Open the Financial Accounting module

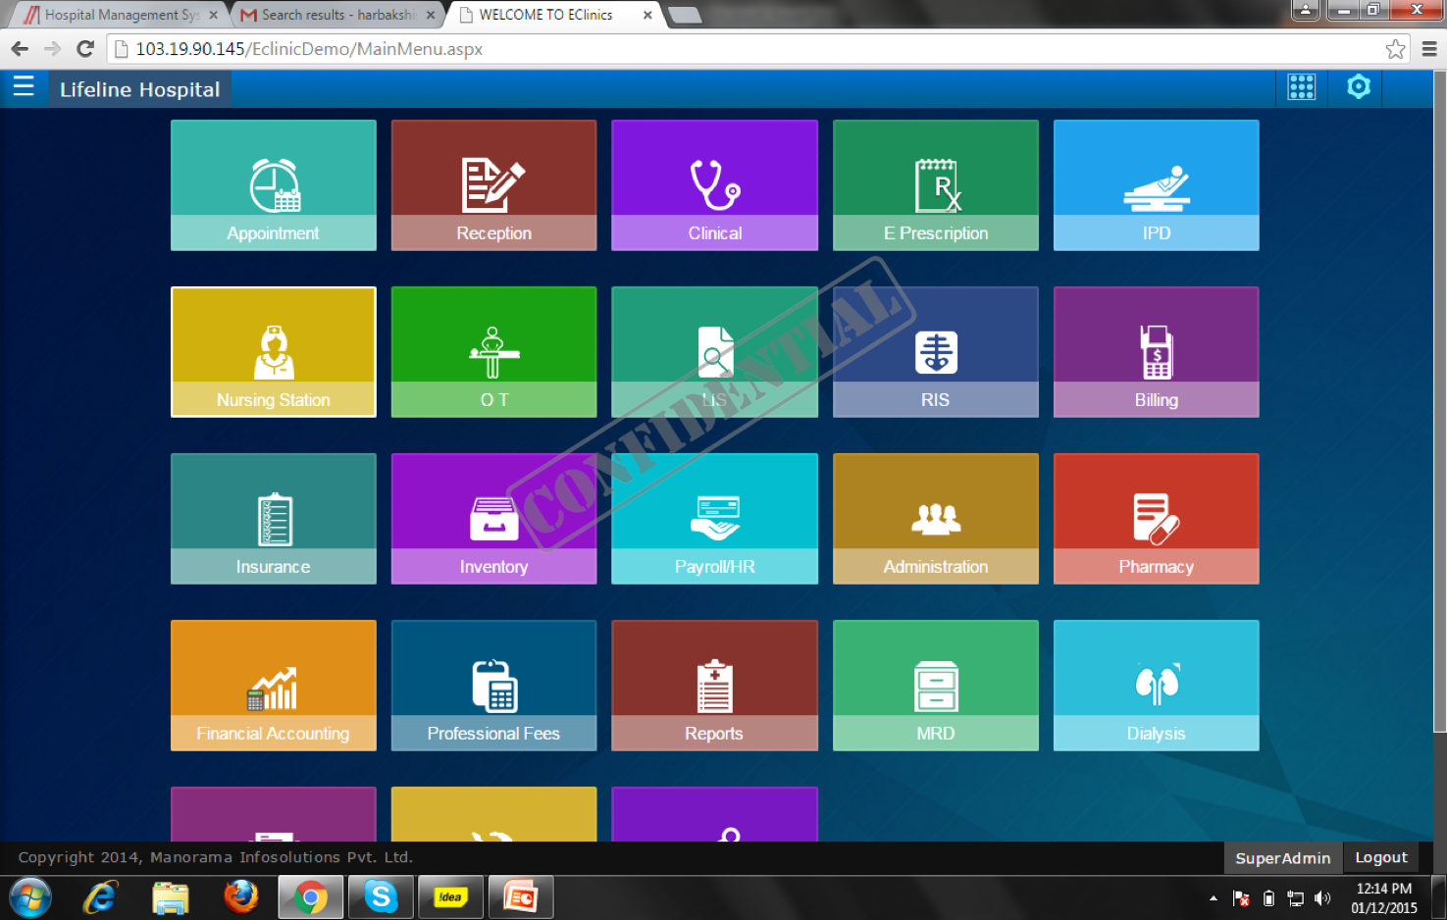coord(273,685)
